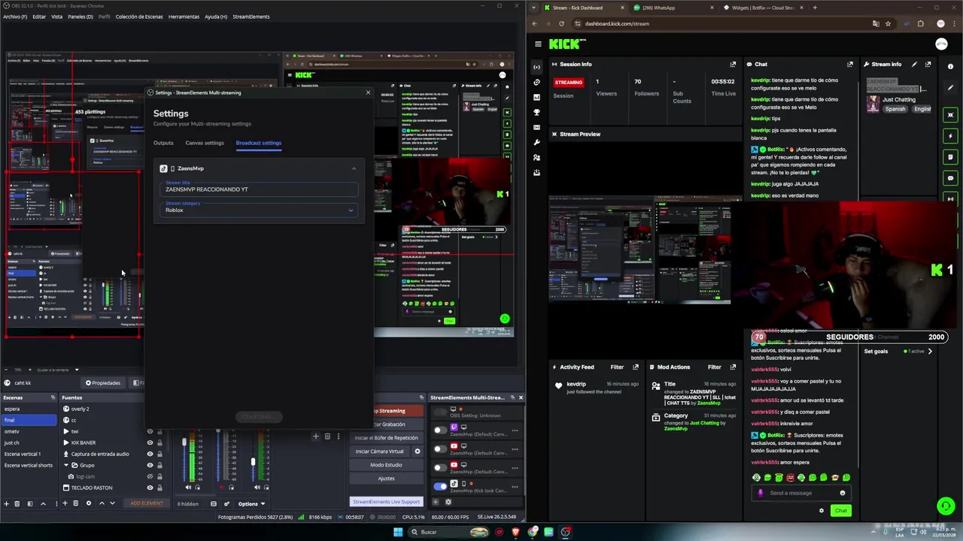Open the chat bubble quick action in right rail
The image size is (963, 541).
(951, 178)
